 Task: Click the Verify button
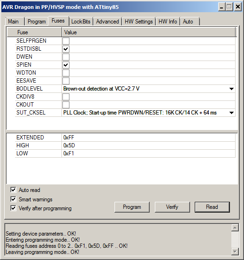172,207
